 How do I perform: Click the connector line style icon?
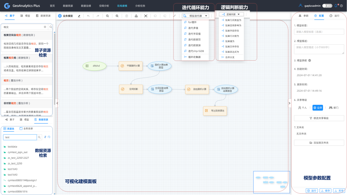click(x=175, y=16)
